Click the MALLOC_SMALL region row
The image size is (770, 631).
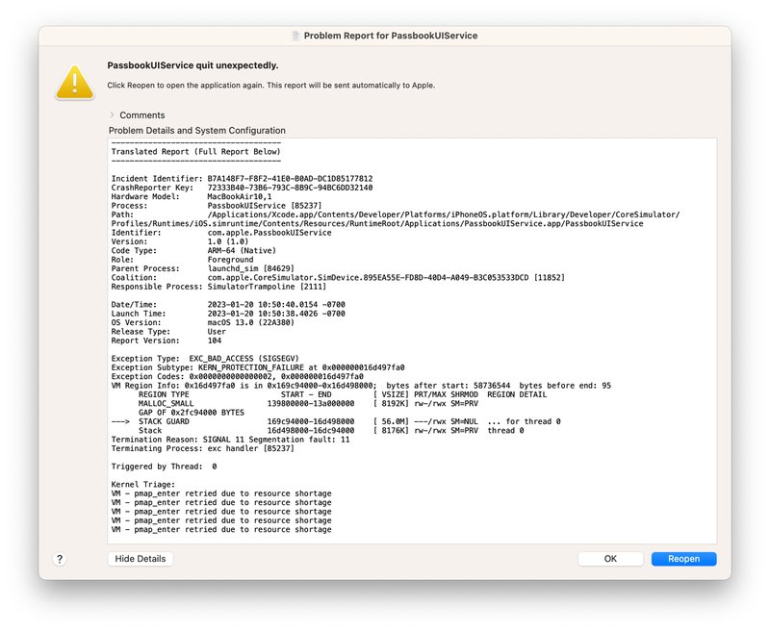point(308,403)
